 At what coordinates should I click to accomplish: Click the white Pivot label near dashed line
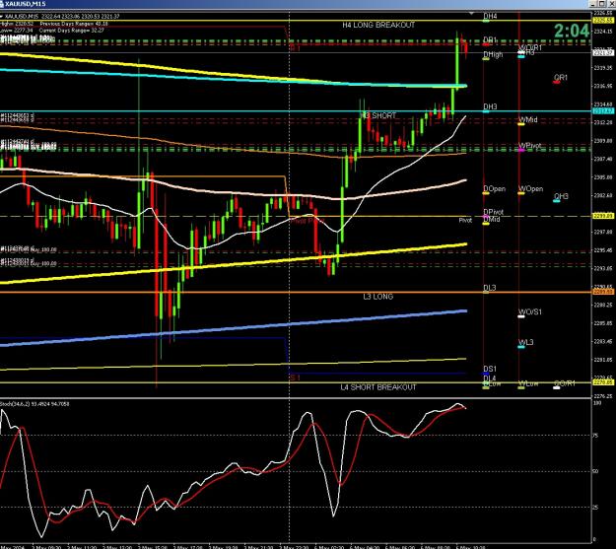pos(465,221)
